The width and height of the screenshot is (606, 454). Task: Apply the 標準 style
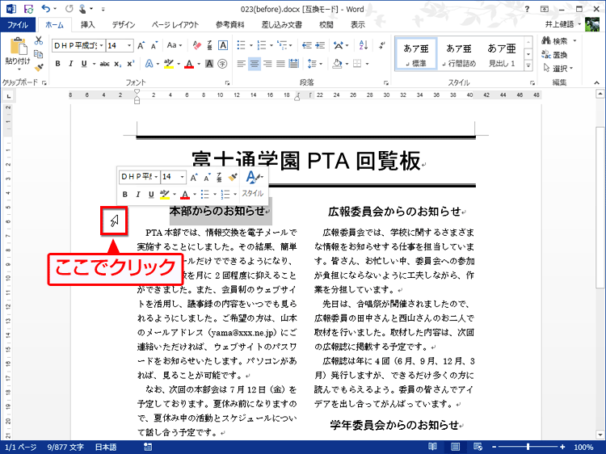416,54
